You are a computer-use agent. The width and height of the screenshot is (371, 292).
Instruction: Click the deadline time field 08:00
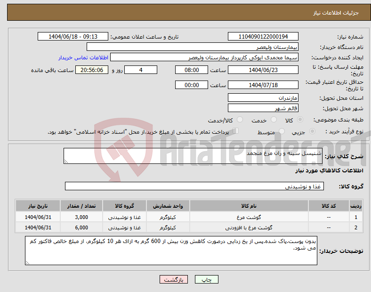(192, 70)
